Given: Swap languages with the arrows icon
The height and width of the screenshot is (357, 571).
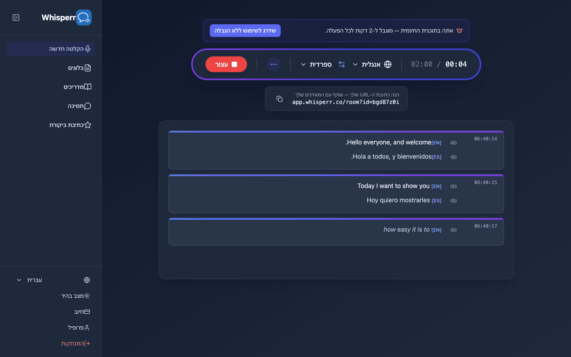Looking at the screenshot, I should pos(342,64).
